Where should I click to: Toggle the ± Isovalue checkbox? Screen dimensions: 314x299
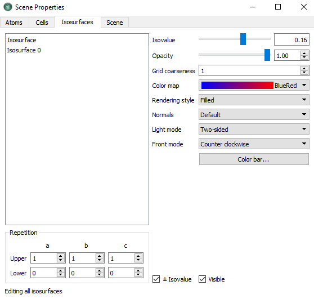click(x=156, y=279)
